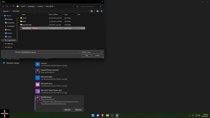Click the common breadcrumb segment

(40, 7)
